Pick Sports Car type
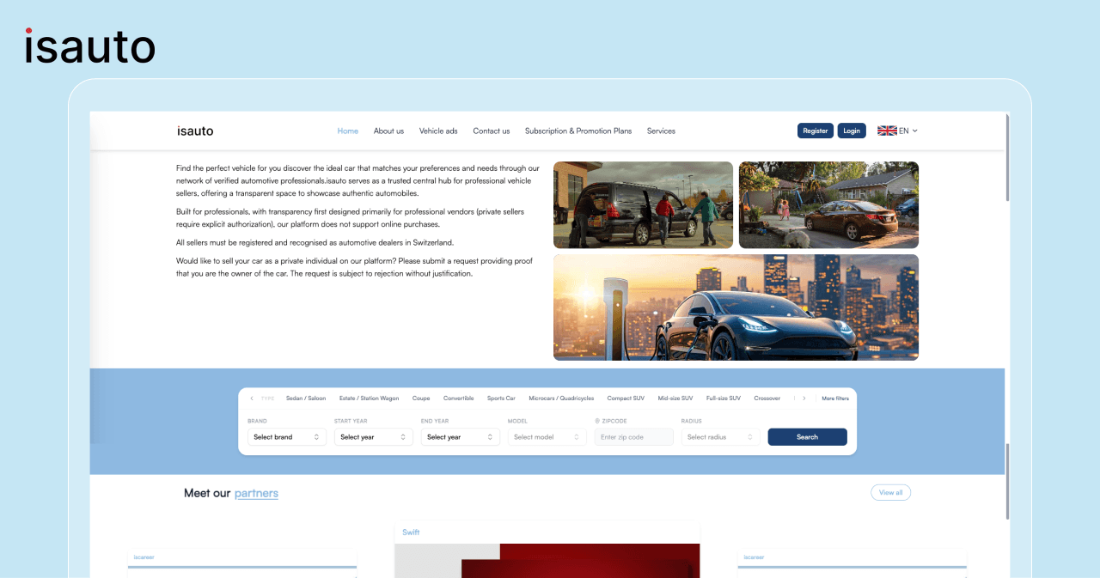This screenshot has height=578, width=1100. pos(501,399)
